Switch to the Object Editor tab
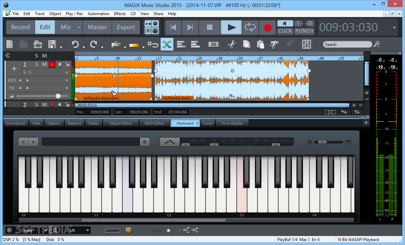405x245 pixels. [121, 123]
